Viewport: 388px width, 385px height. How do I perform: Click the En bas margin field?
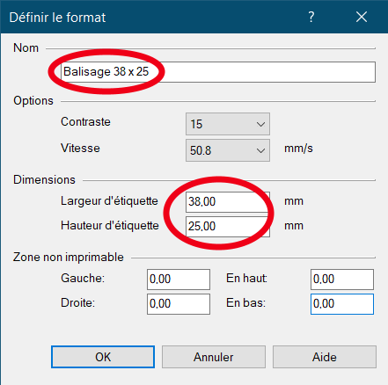coord(342,304)
